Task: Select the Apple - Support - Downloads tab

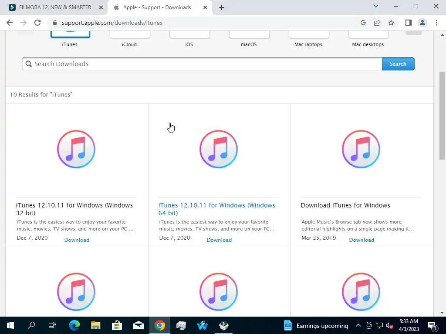Action: coord(157,7)
